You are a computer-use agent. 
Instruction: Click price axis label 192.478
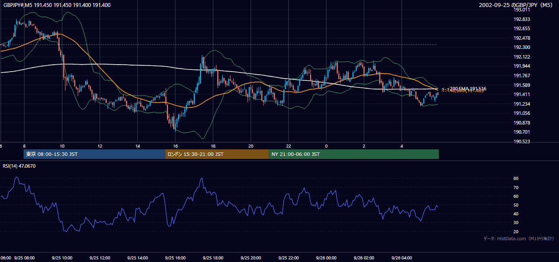pyautogui.click(x=522, y=38)
